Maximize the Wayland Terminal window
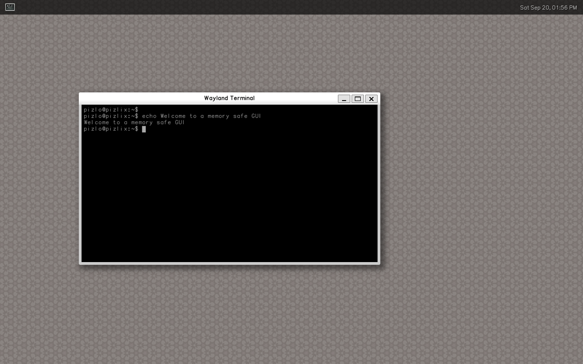Image resolution: width=583 pixels, height=364 pixels. click(358, 99)
